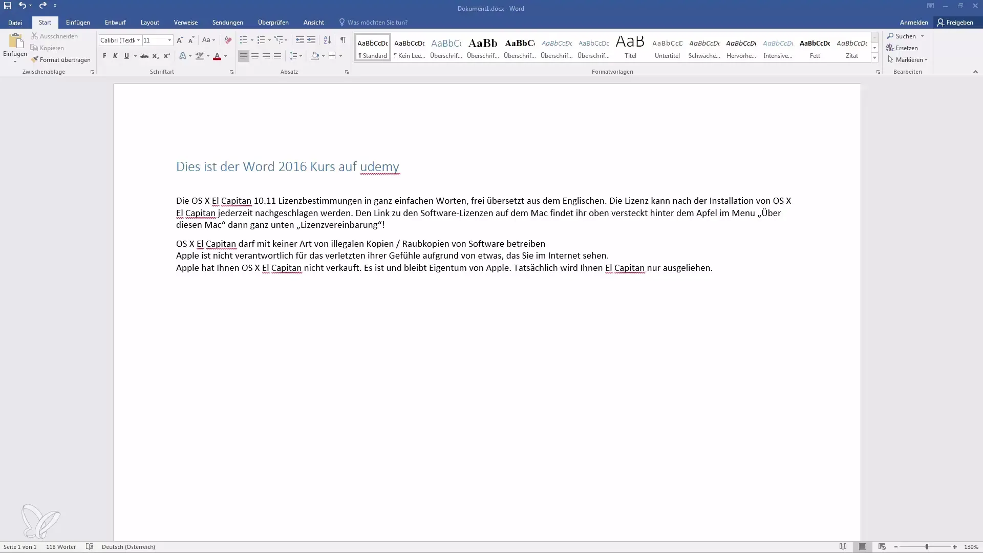
Task: Apply the Zitat style
Action: click(x=852, y=47)
